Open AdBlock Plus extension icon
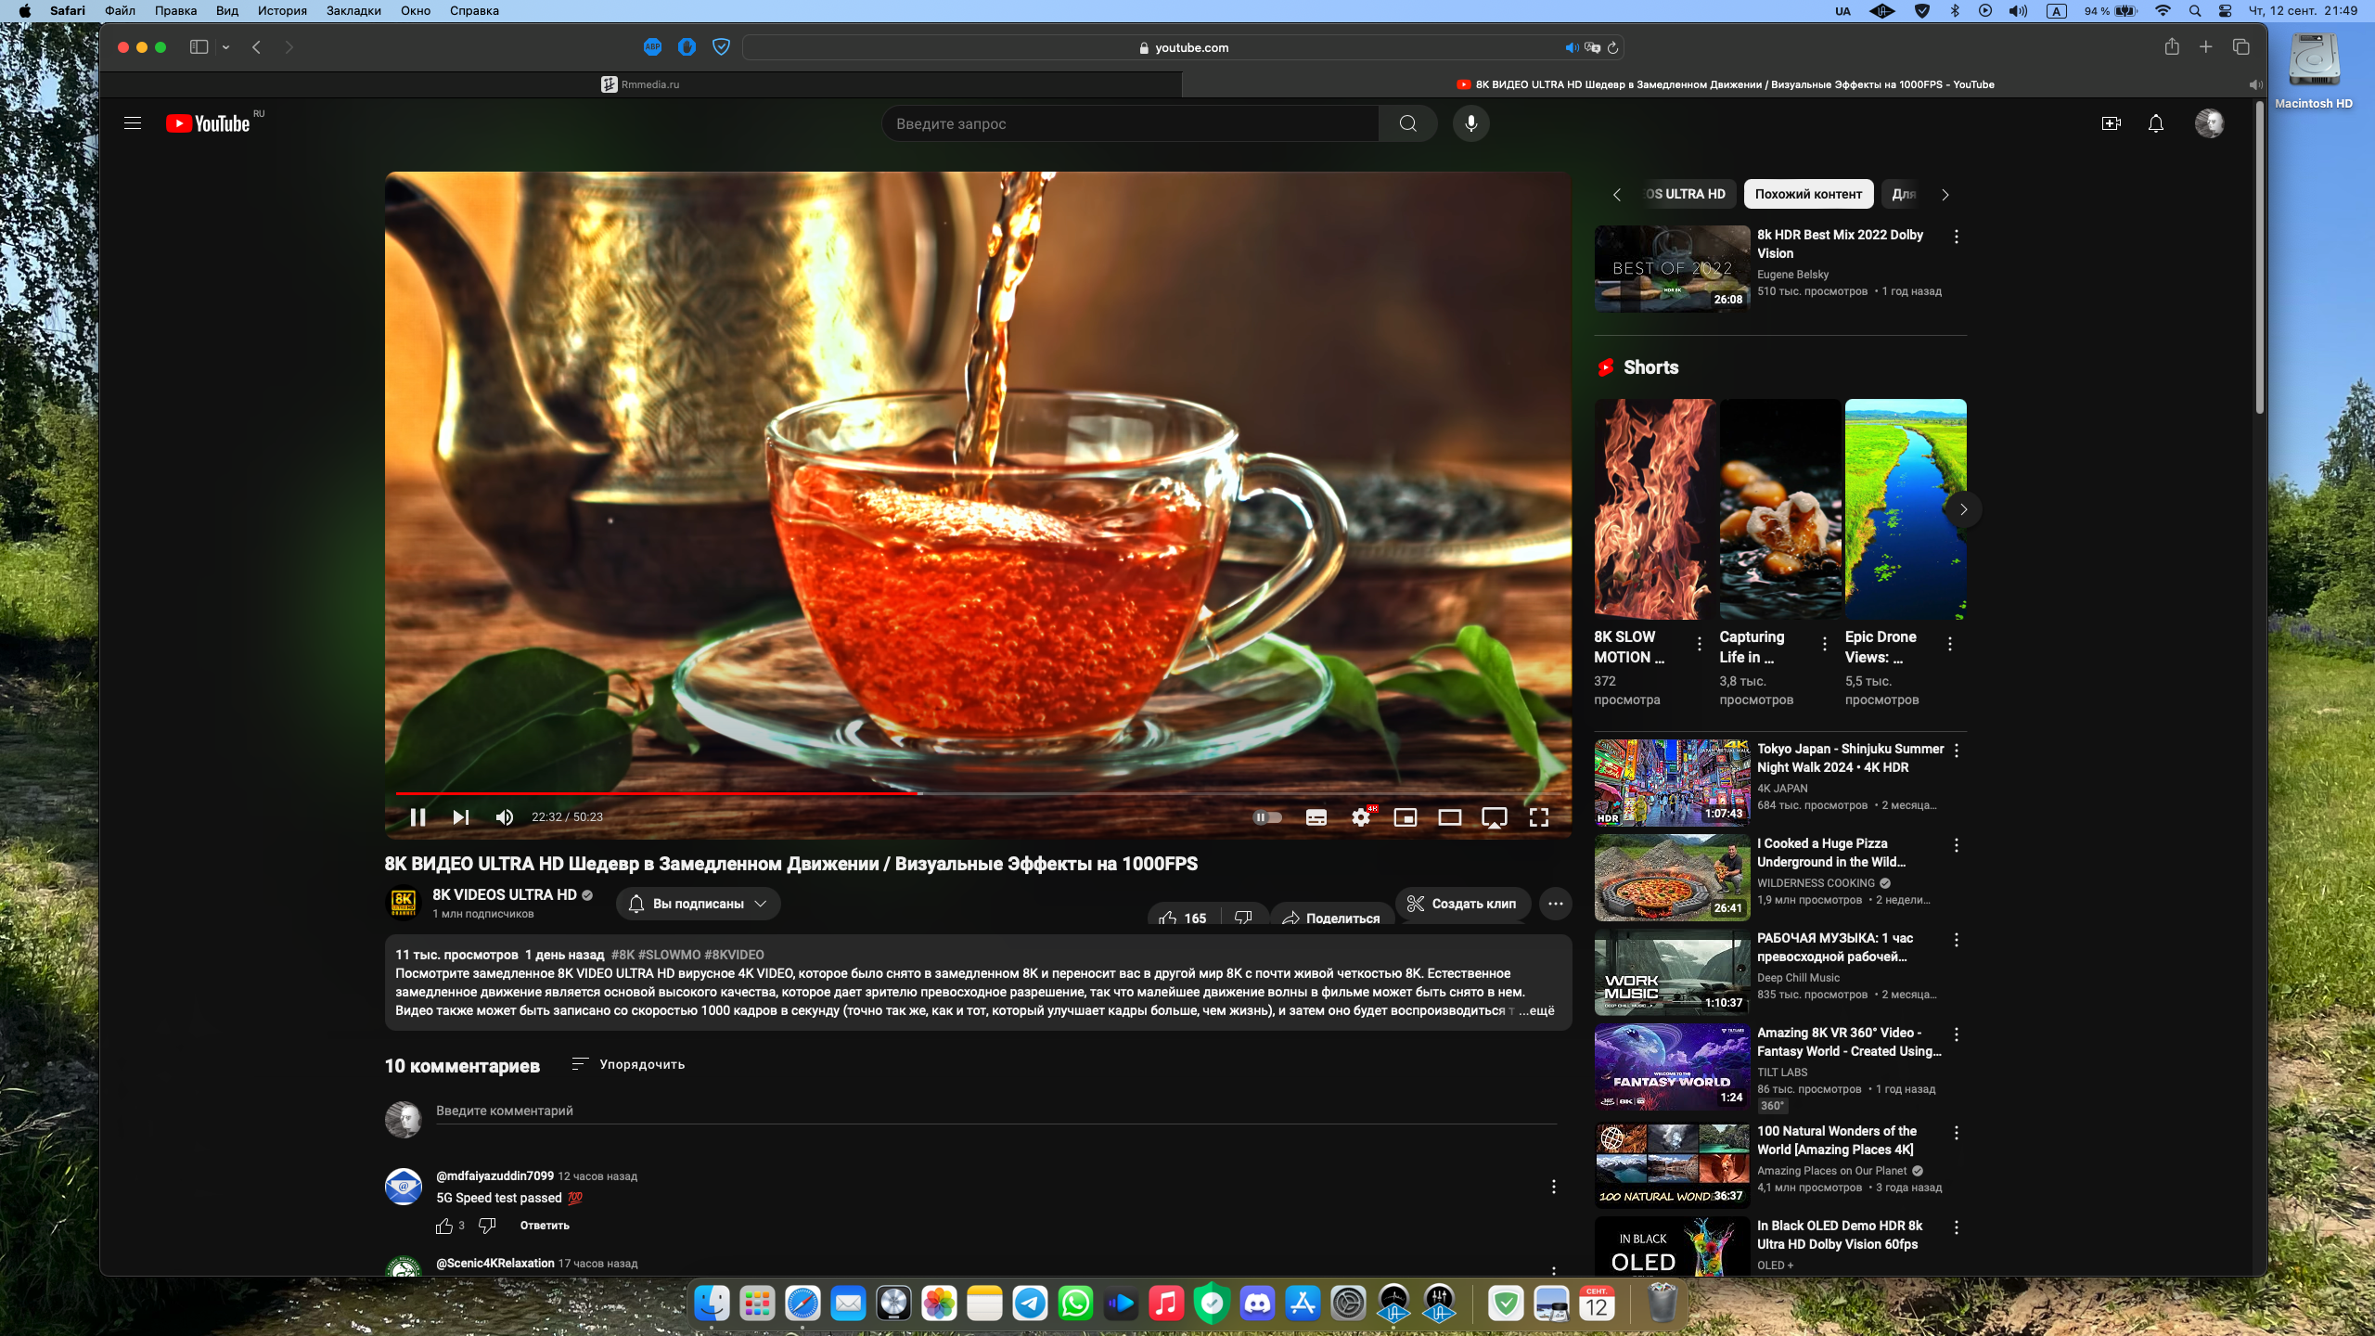This screenshot has width=2375, height=1336. pyautogui.click(x=653, y=47)
